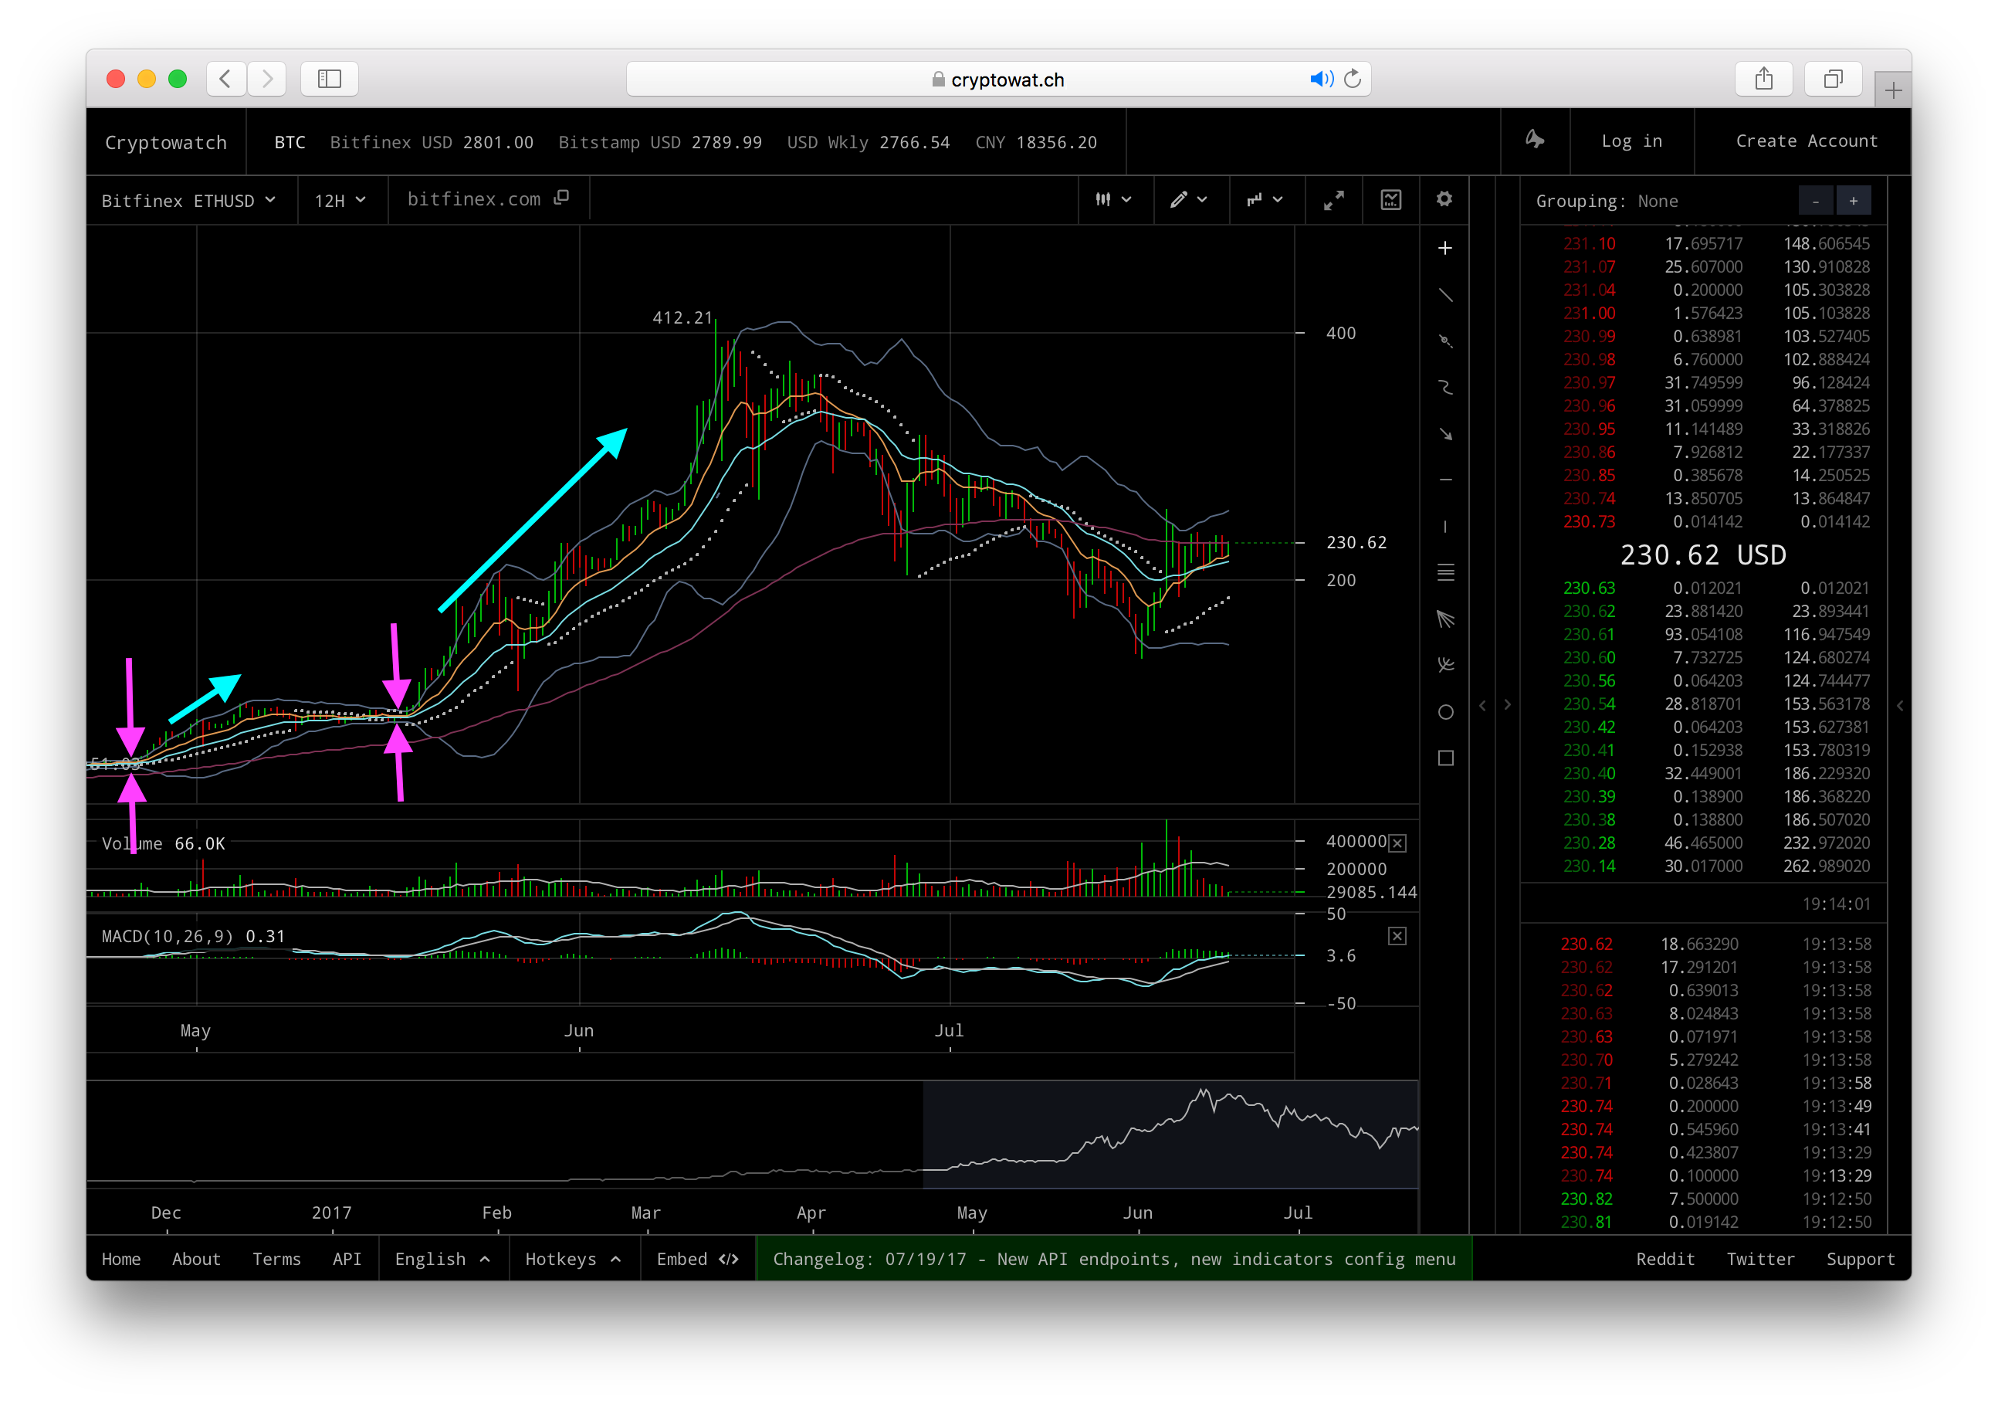The width and height of the screenshot is (1998, 1404).
Task: Select the vertical line tool
Action: [1444, 527]
